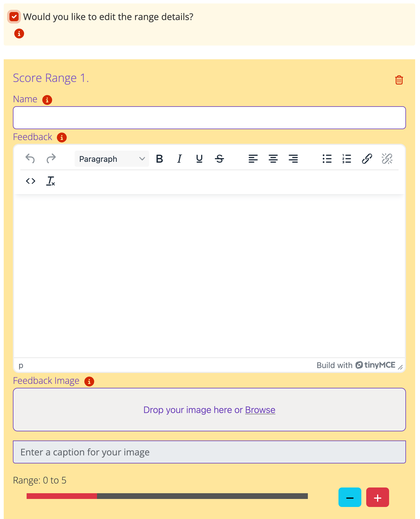Image resolution: width=420 pixels, height=519 pixels.
Task: Toggle strikethrough formatting
Action: tap(219, 158)
